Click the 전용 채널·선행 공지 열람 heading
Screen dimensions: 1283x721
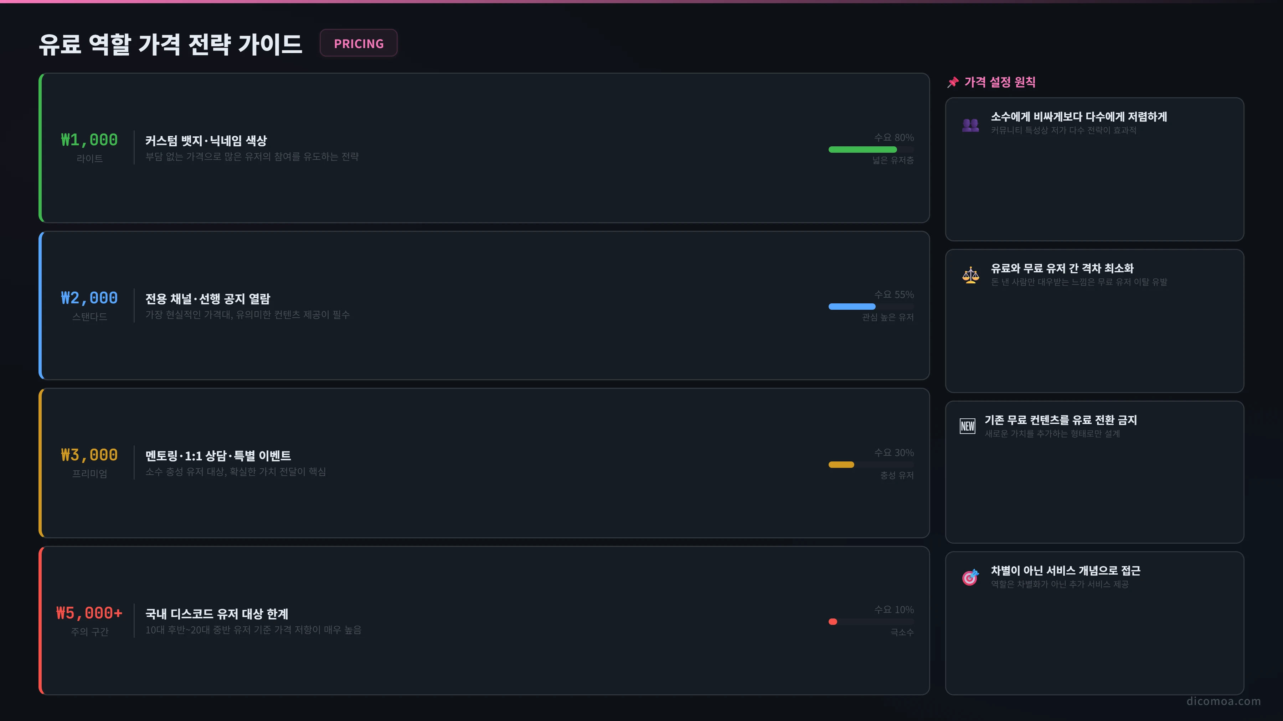208,299
